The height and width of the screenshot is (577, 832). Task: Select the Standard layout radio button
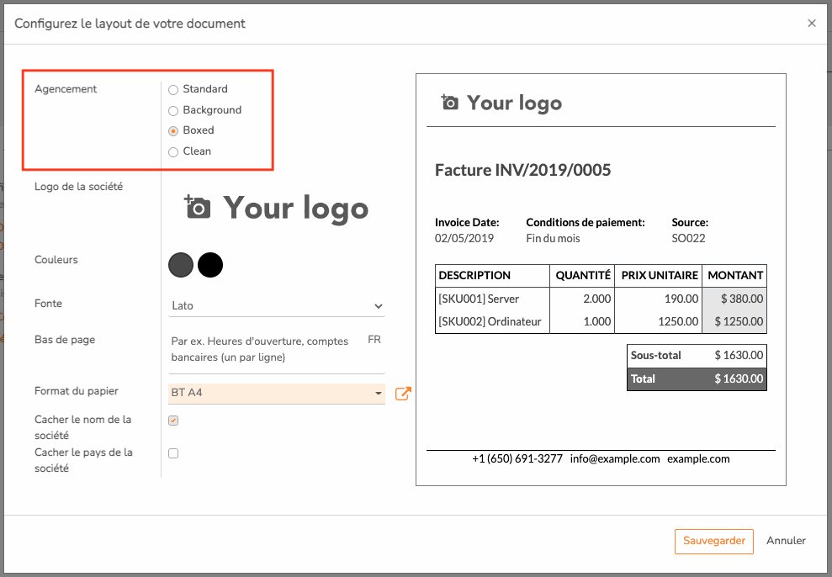click(173, 90)
